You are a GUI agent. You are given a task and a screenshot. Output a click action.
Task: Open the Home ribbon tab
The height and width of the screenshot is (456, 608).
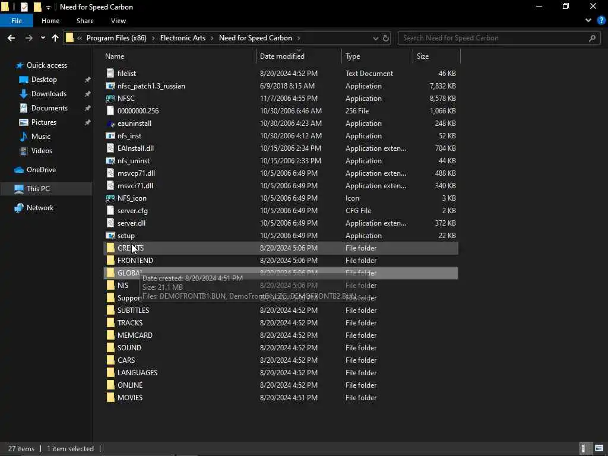point(50,21)
